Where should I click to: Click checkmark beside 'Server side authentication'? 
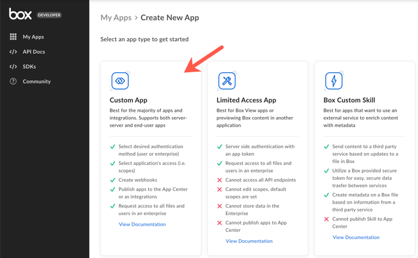click(219, 146)
